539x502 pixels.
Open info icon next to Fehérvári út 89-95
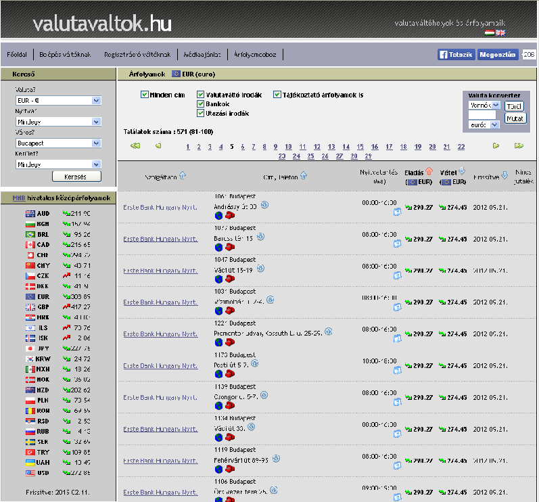tap(276, 458)
